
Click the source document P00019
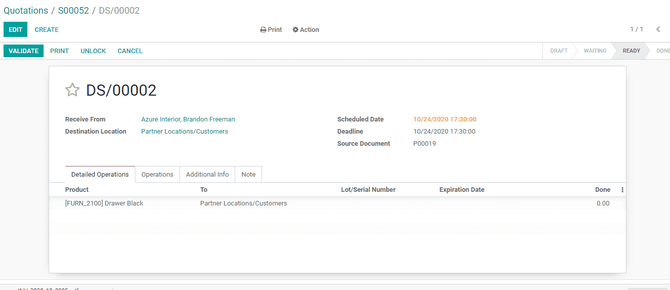(424, 144)
